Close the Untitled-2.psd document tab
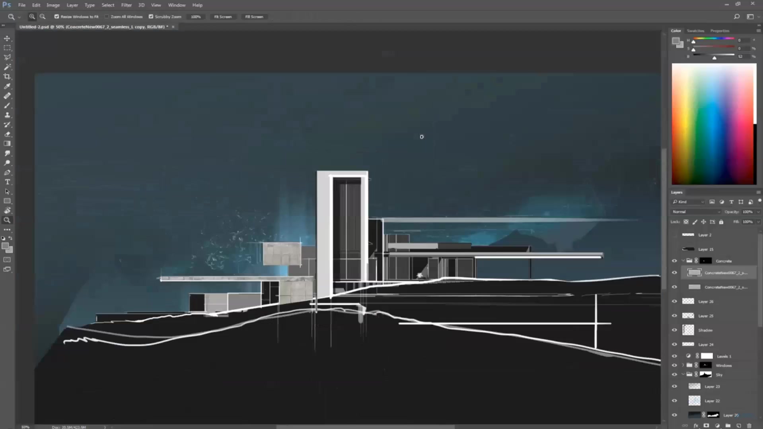763x429 pixels. (x=173, y=27)
